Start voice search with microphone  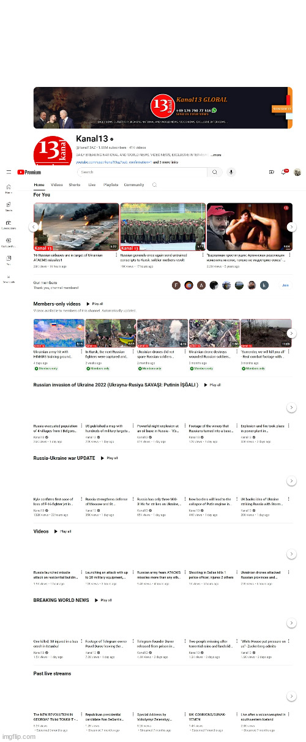231,173
